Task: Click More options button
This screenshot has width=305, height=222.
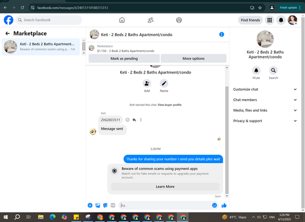Action: (193, 59)
